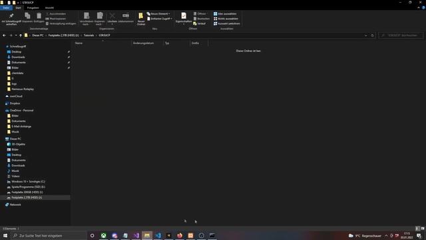This screenshot has height=240, width=426.
Task: Click Verknüpfung einfügen in the ribbon
Action: [61, 23]
